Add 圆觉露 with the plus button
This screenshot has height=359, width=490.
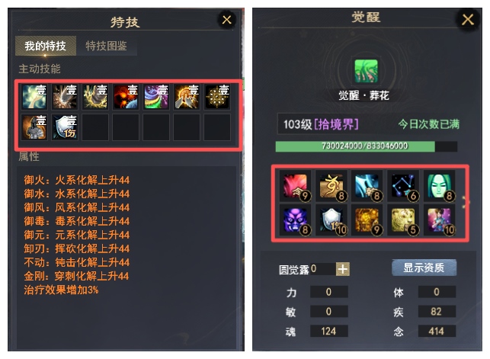click(343, 269)
